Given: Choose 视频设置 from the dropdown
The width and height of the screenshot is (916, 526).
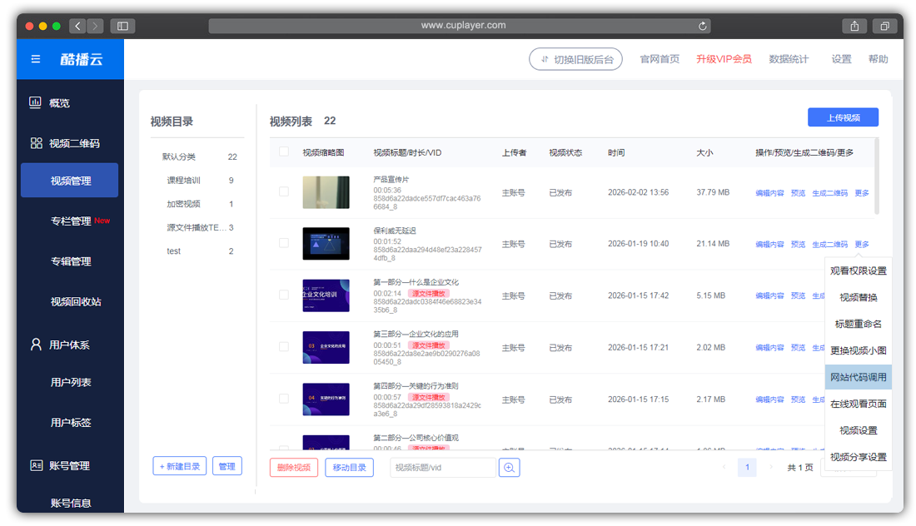Looking at the screenshot, I should (x=859, y=430).
